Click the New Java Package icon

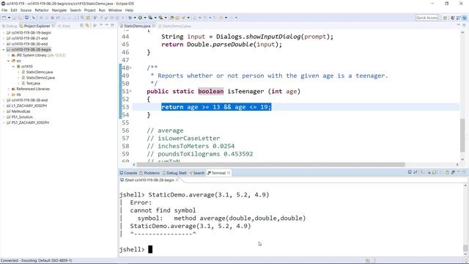(172, 18)
